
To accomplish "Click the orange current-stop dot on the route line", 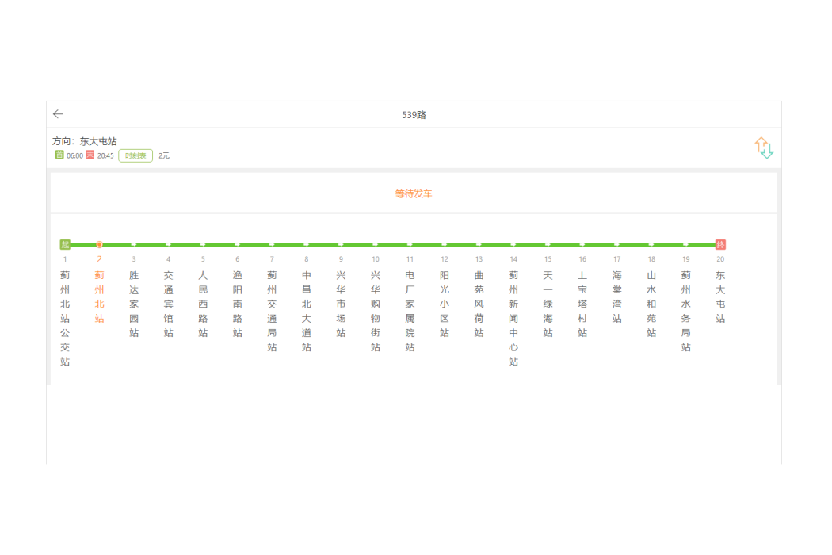I will (x=99, y=244).
